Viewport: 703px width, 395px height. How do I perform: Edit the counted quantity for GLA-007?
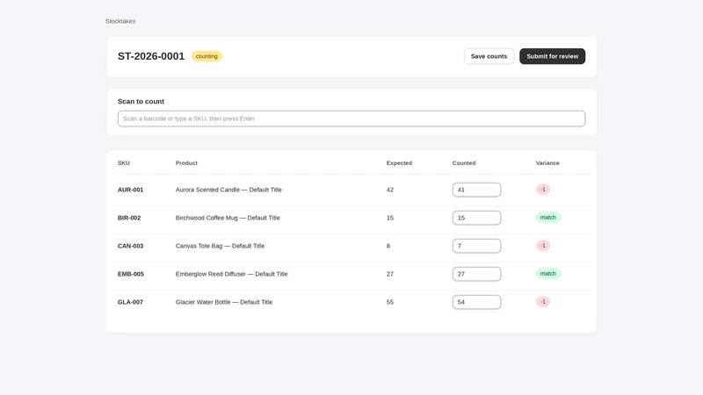[476, 302]
